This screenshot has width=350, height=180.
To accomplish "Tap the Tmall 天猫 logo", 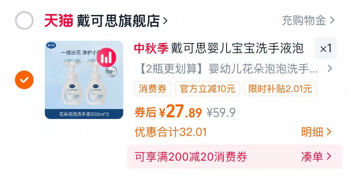I will coord(59,21).
